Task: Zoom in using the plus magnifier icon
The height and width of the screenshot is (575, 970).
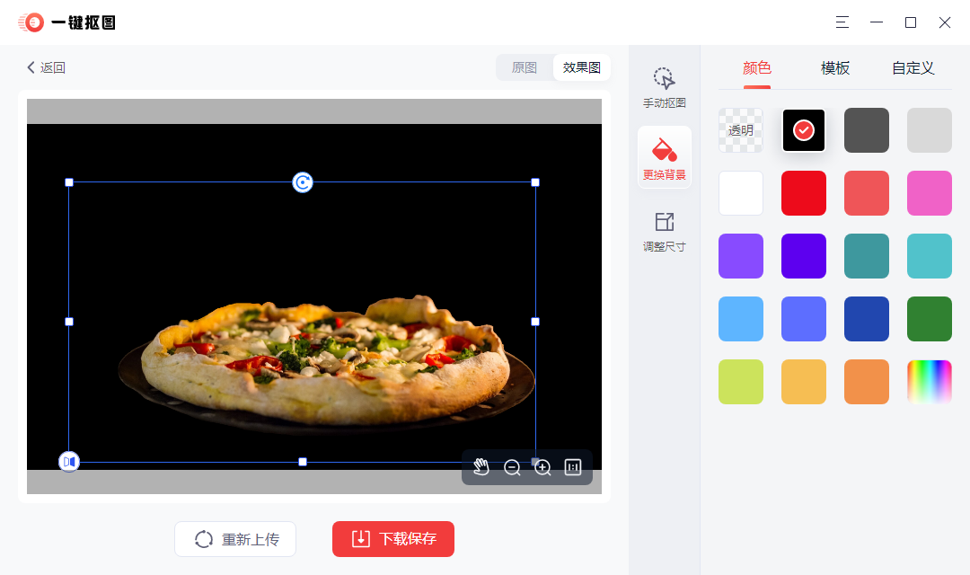Action: pos(542,467)
